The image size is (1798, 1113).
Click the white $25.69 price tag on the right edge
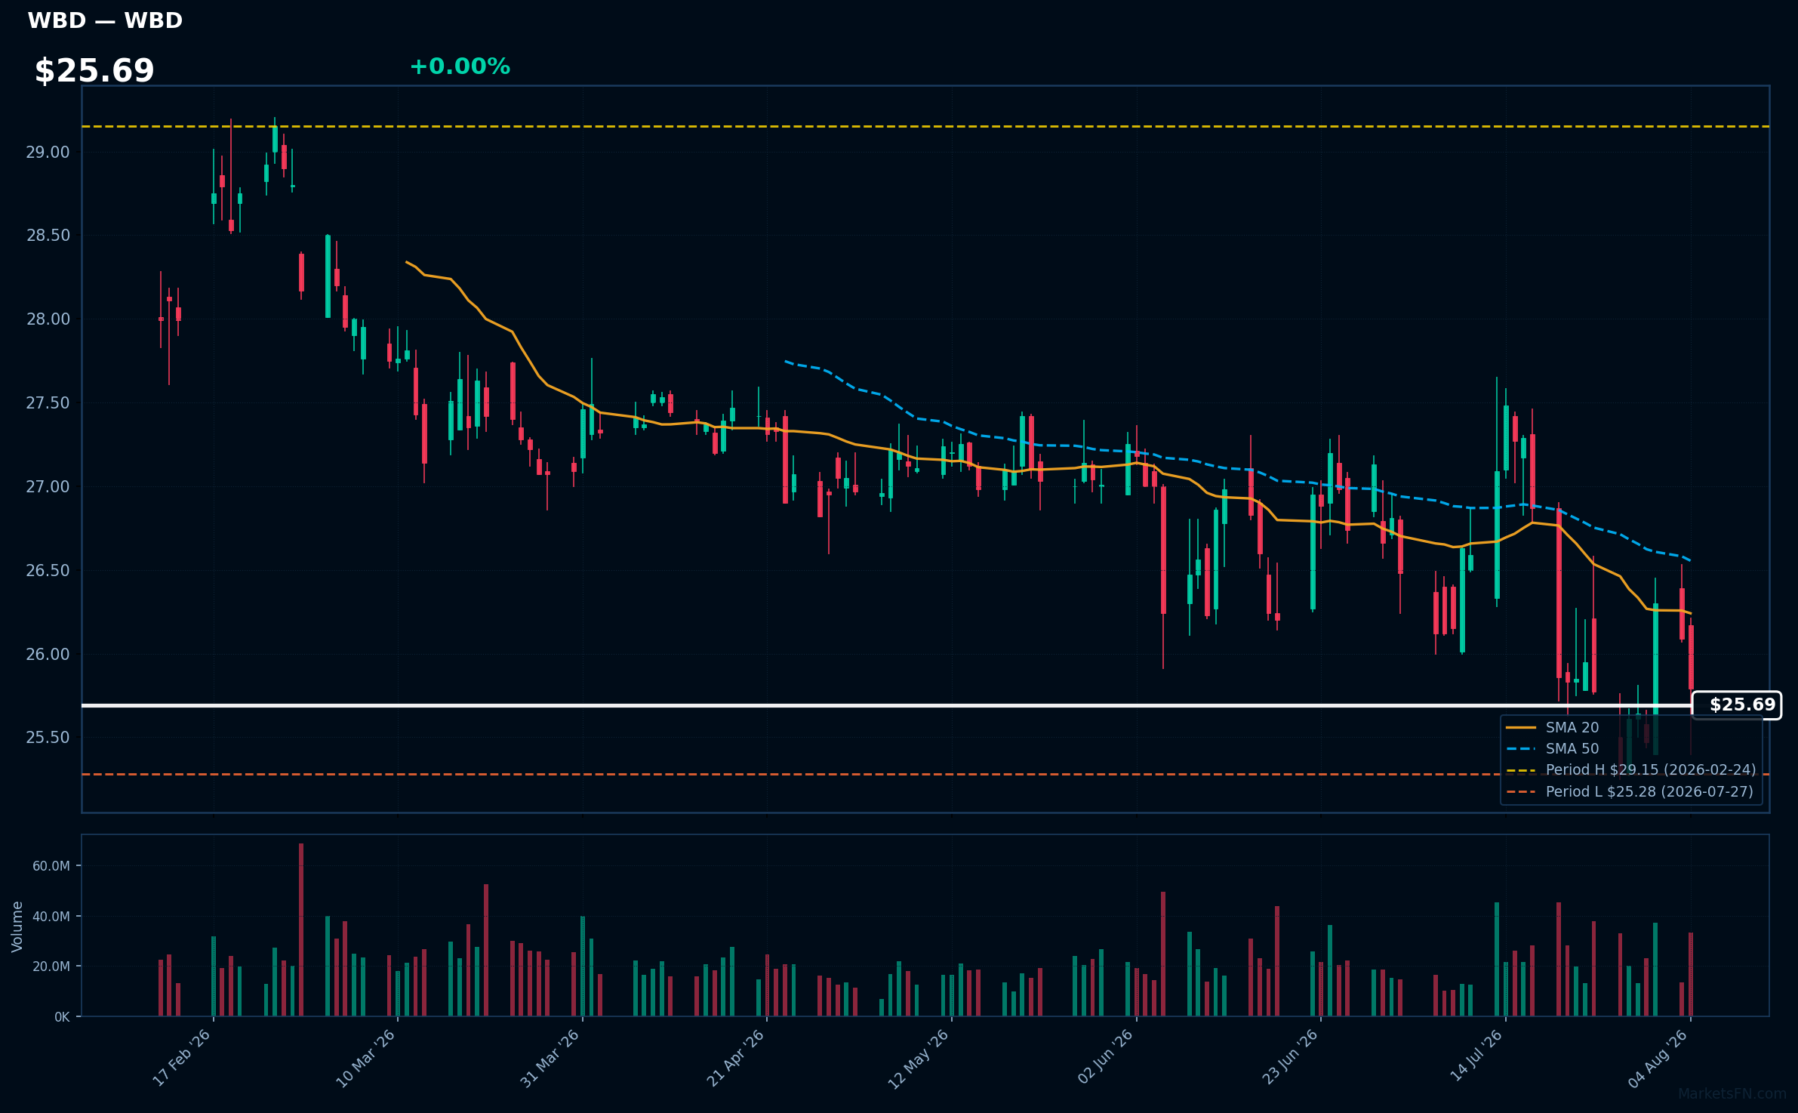(x=1737, y=705)
